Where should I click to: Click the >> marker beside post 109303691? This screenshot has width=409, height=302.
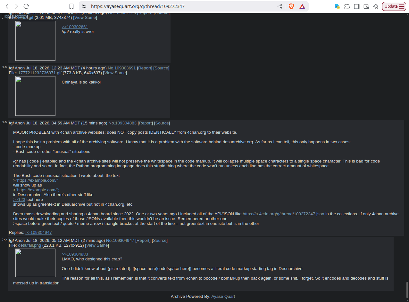click(4, 67)
